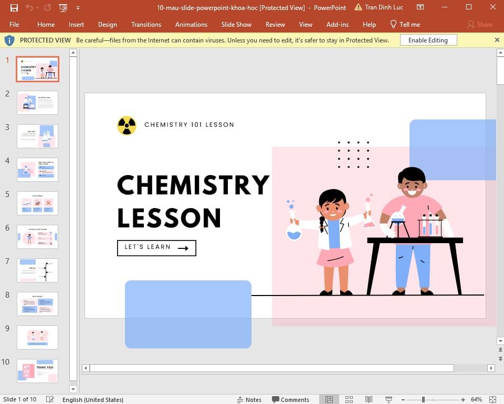Viewport: 504px width, 404px height.
Task: Select slide 10 Thank You thumbnail
Action: pyautogui.click(x=37, y=370)
